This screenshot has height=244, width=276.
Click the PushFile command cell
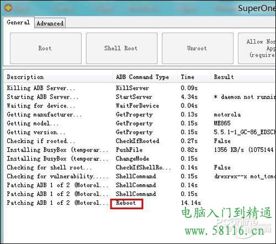(x=129, y=150)
